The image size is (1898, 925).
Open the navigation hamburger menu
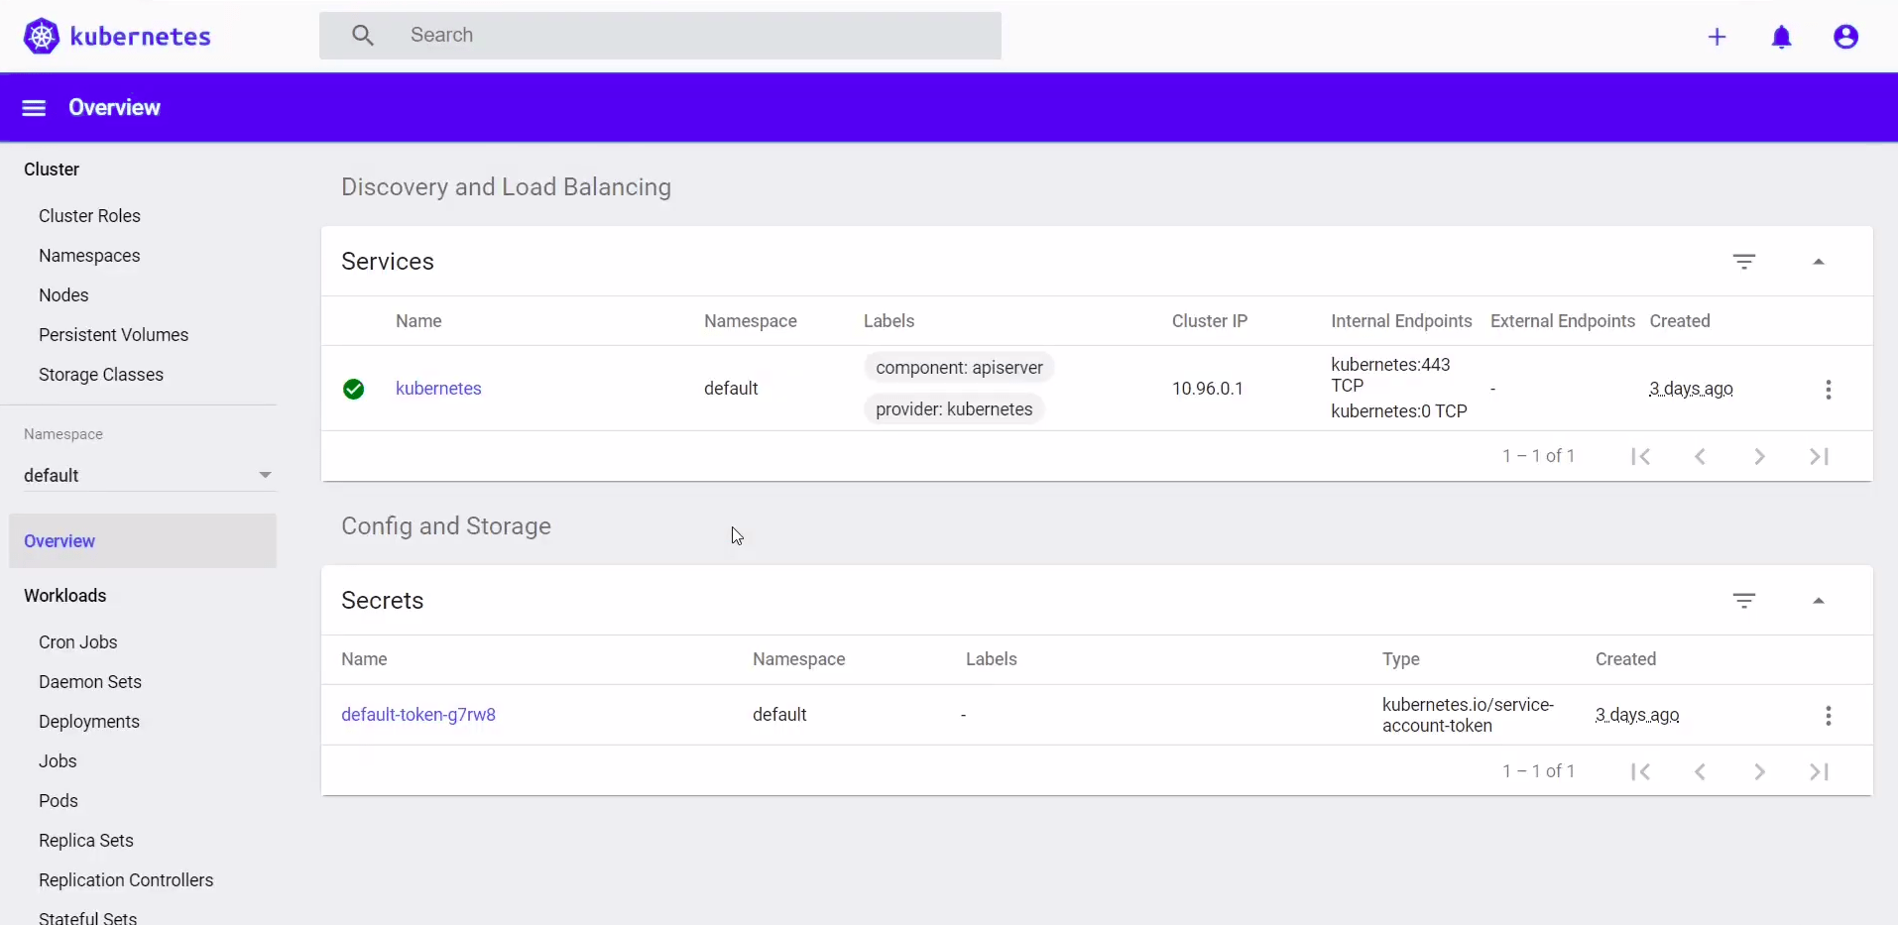pos(34,107)
